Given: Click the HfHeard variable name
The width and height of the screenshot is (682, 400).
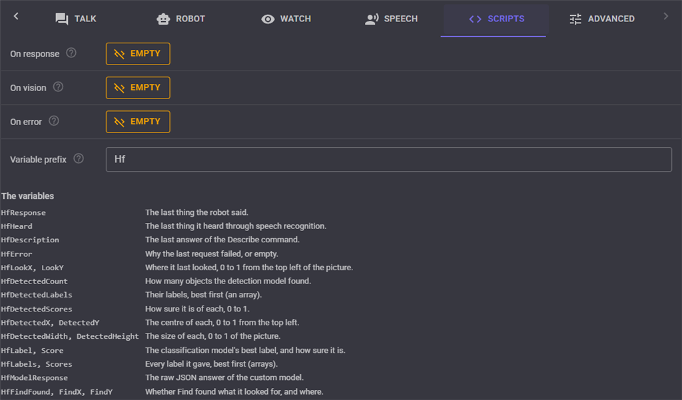Looking at the screenshot, I should pyautogui.click(x=17, y=226).
